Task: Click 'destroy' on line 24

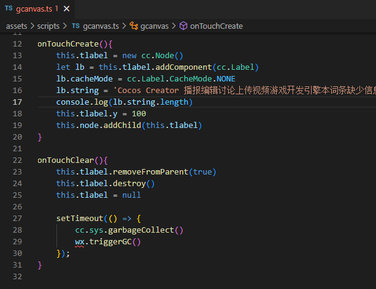Action: [x=129, y=184]
